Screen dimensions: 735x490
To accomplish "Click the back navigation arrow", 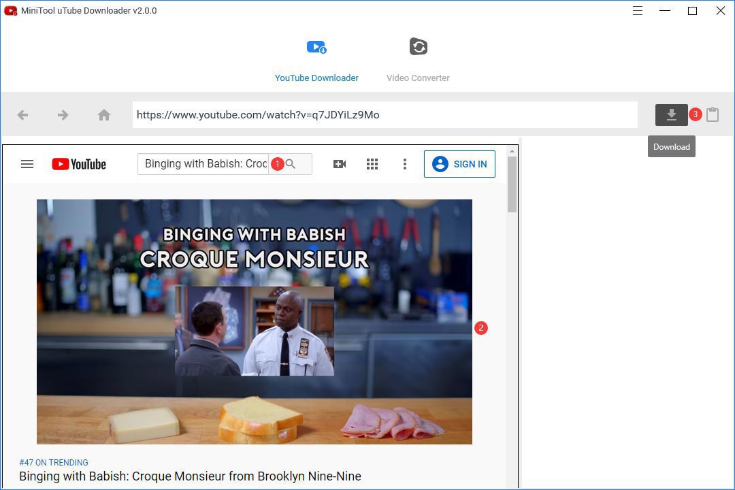I will [x=22, y=114].
